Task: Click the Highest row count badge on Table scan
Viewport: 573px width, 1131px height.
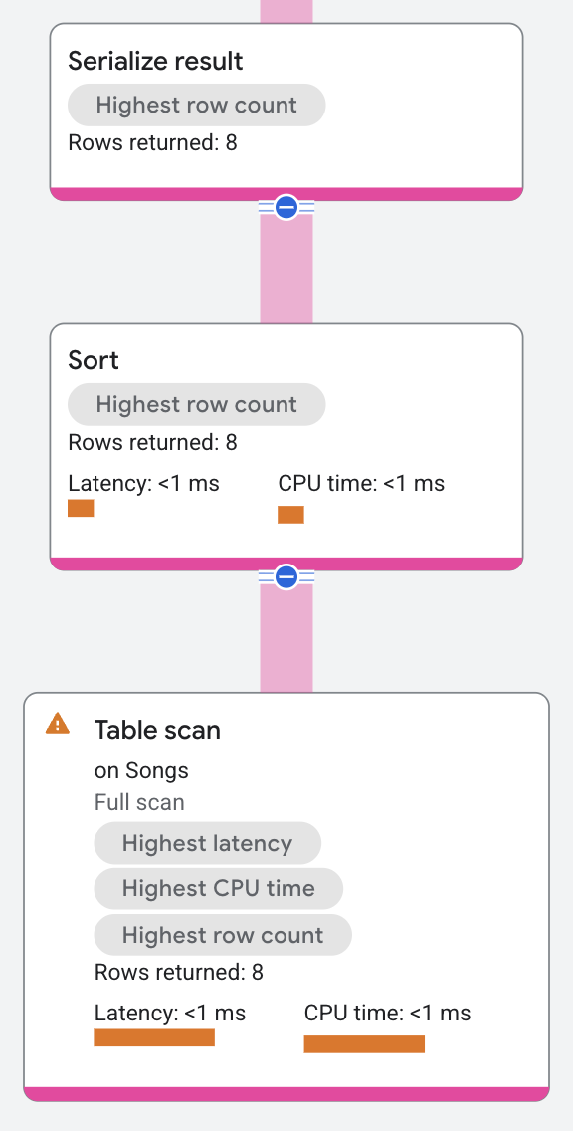Action: (x=222, y=935)
